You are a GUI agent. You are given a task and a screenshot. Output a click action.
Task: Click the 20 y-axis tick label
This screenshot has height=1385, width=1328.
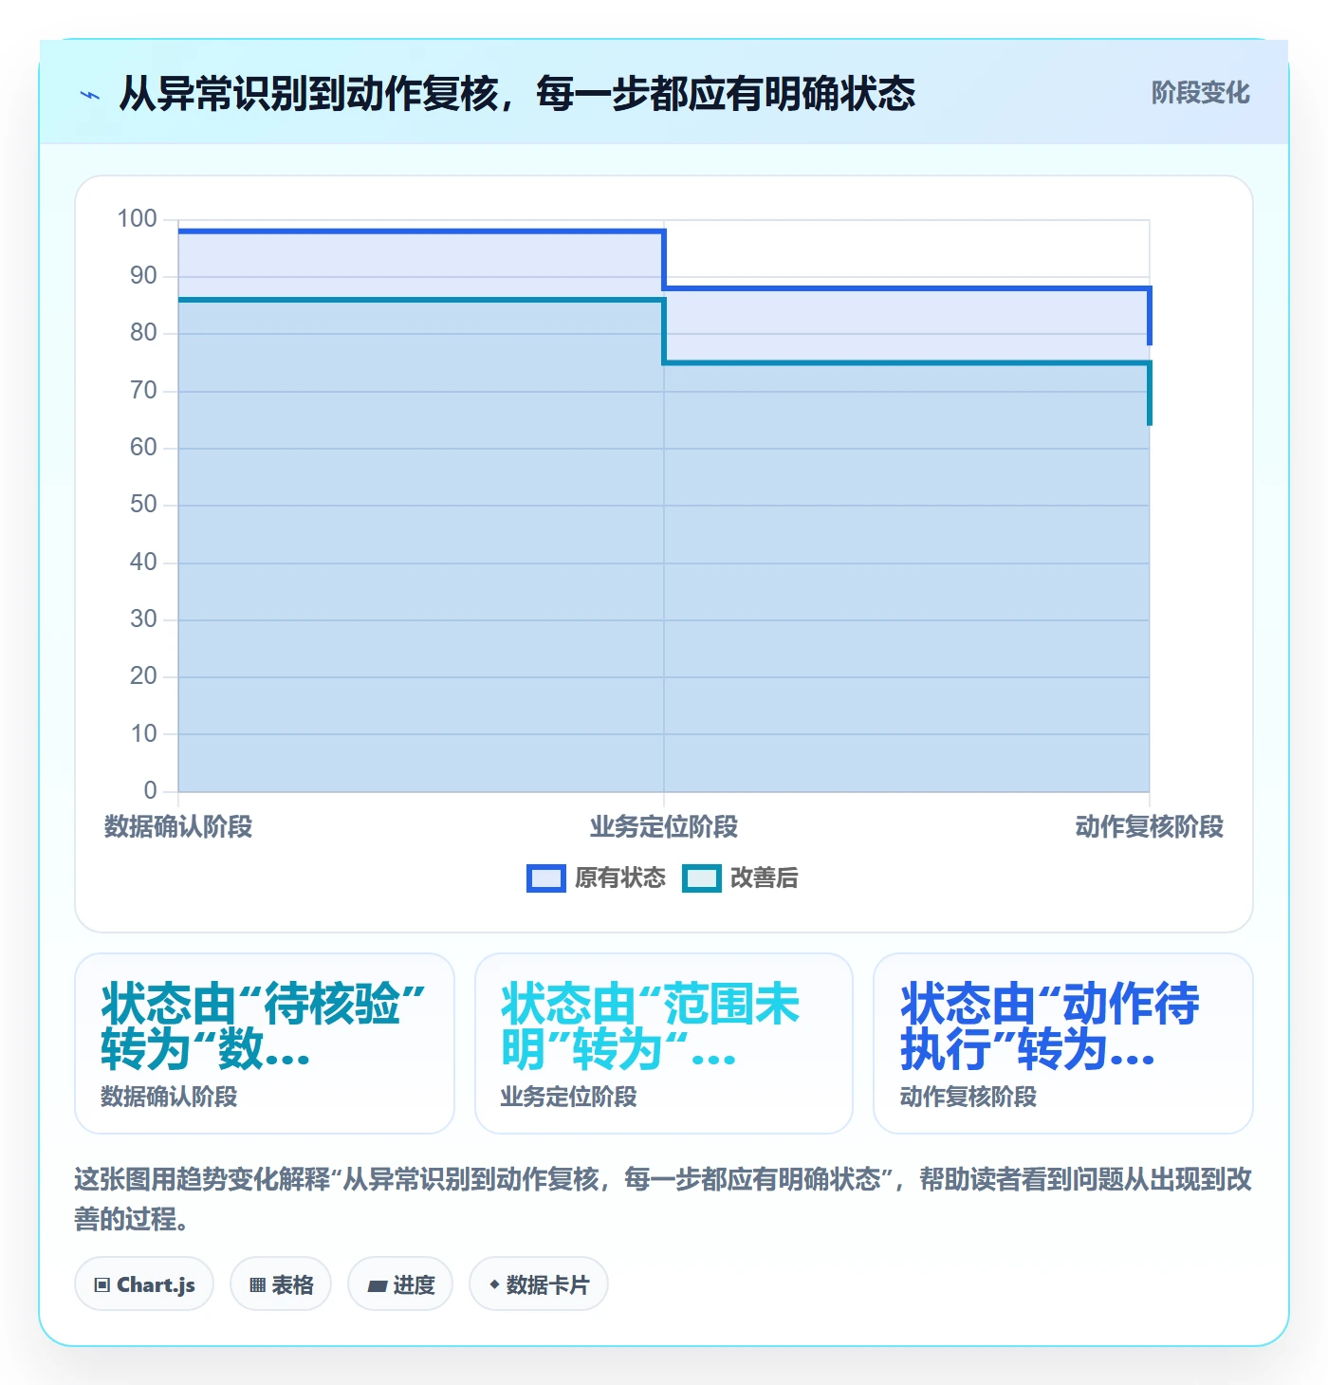[x=143, y=676]
